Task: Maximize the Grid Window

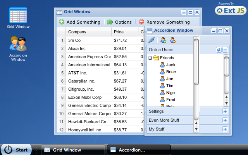Action: [190, 12]
